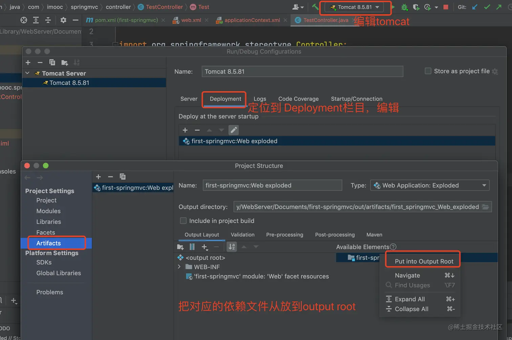512x340 pixels.
Task: Open the user account dropdown in toolbar
Action: [x=298, y=7]
